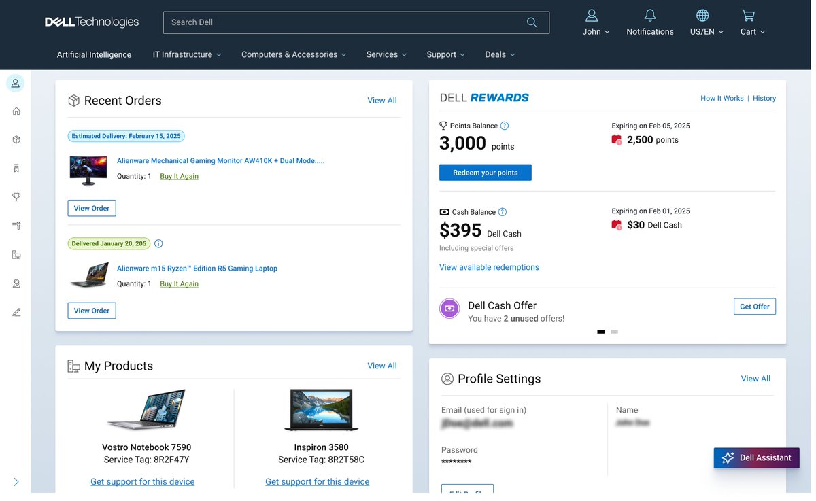Image resolution: width=816 pixels, height=501 pixels.
Task: Buy It Again for m15 laptop
Action: (180, 284)
